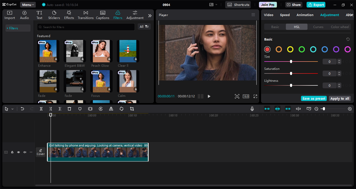Image resolution: width=356 pixels, height=189 pixels.
Task: Switch to the Curves tab
Action: (318, 27)
